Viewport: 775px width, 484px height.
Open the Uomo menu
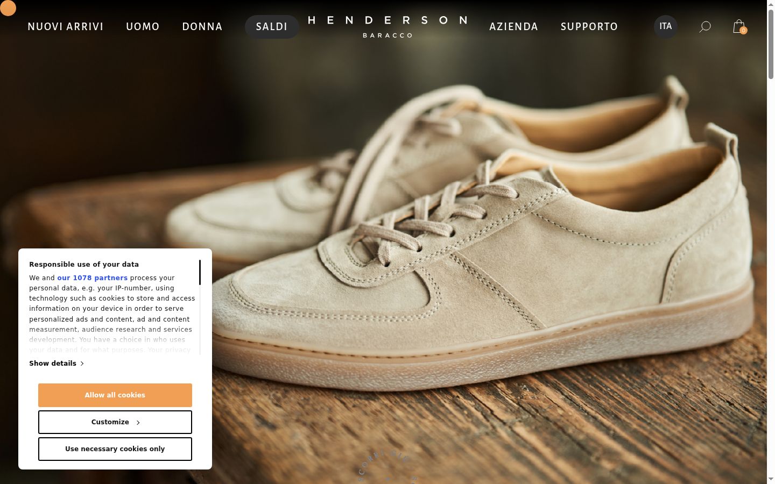[x=143, y=26]
